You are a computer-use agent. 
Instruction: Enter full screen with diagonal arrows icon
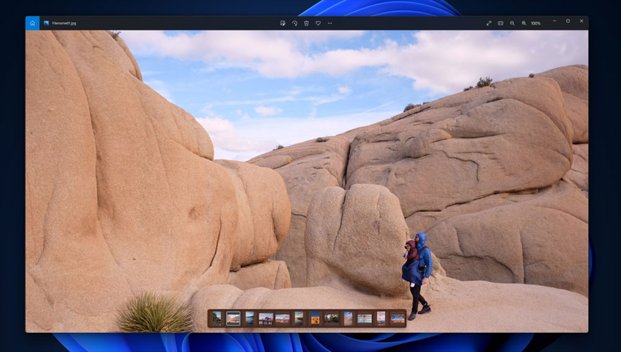[x=489, y=24]
